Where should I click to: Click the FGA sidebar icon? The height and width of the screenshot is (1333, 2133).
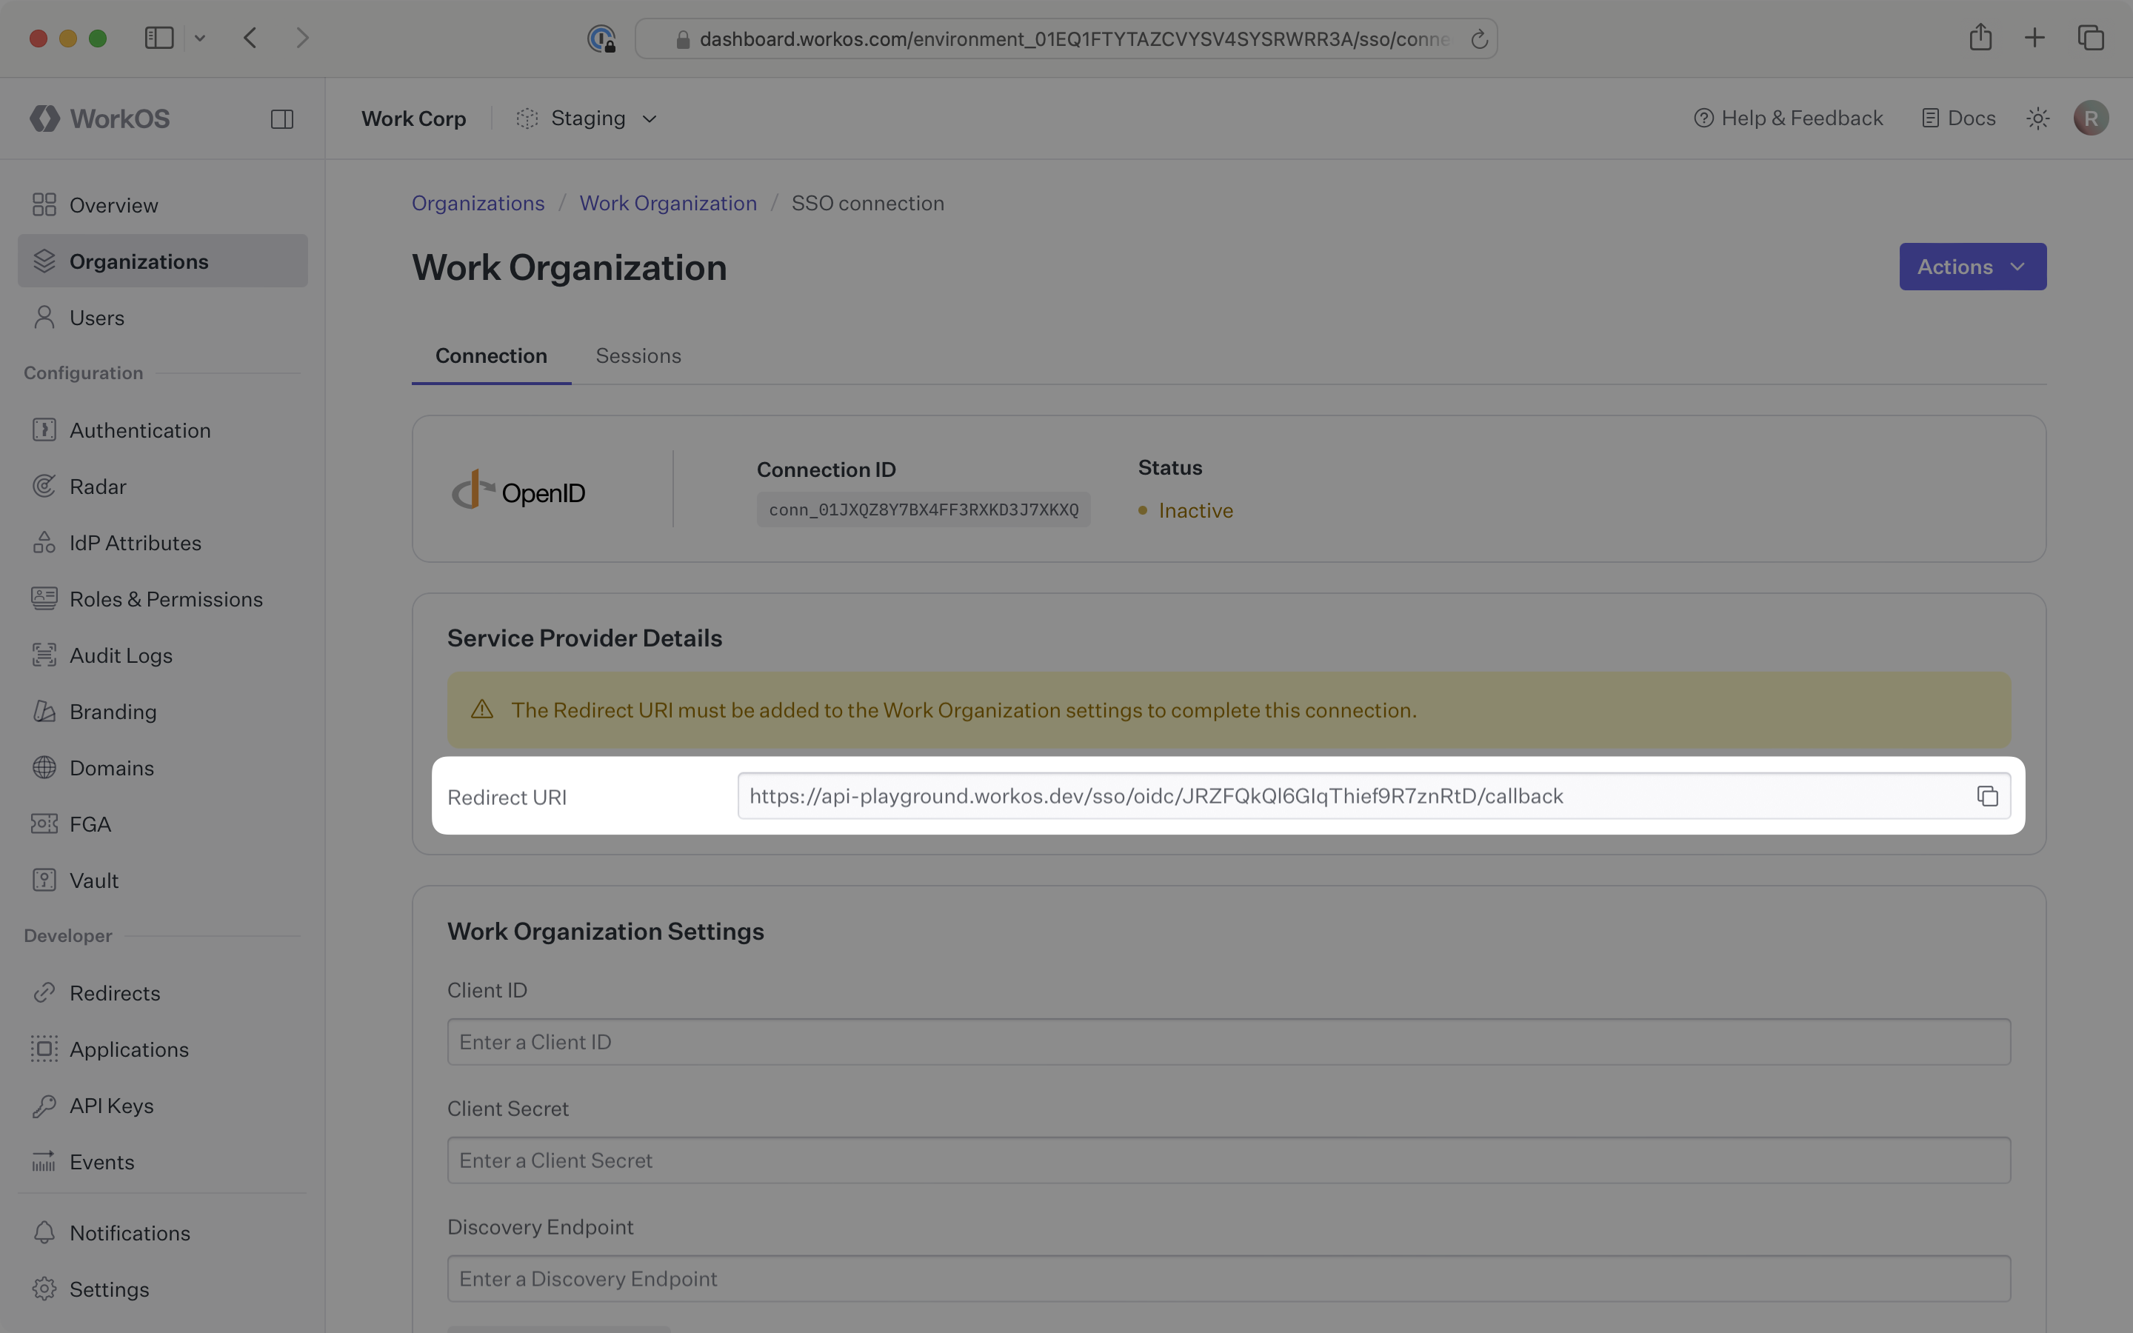[45, 823]
